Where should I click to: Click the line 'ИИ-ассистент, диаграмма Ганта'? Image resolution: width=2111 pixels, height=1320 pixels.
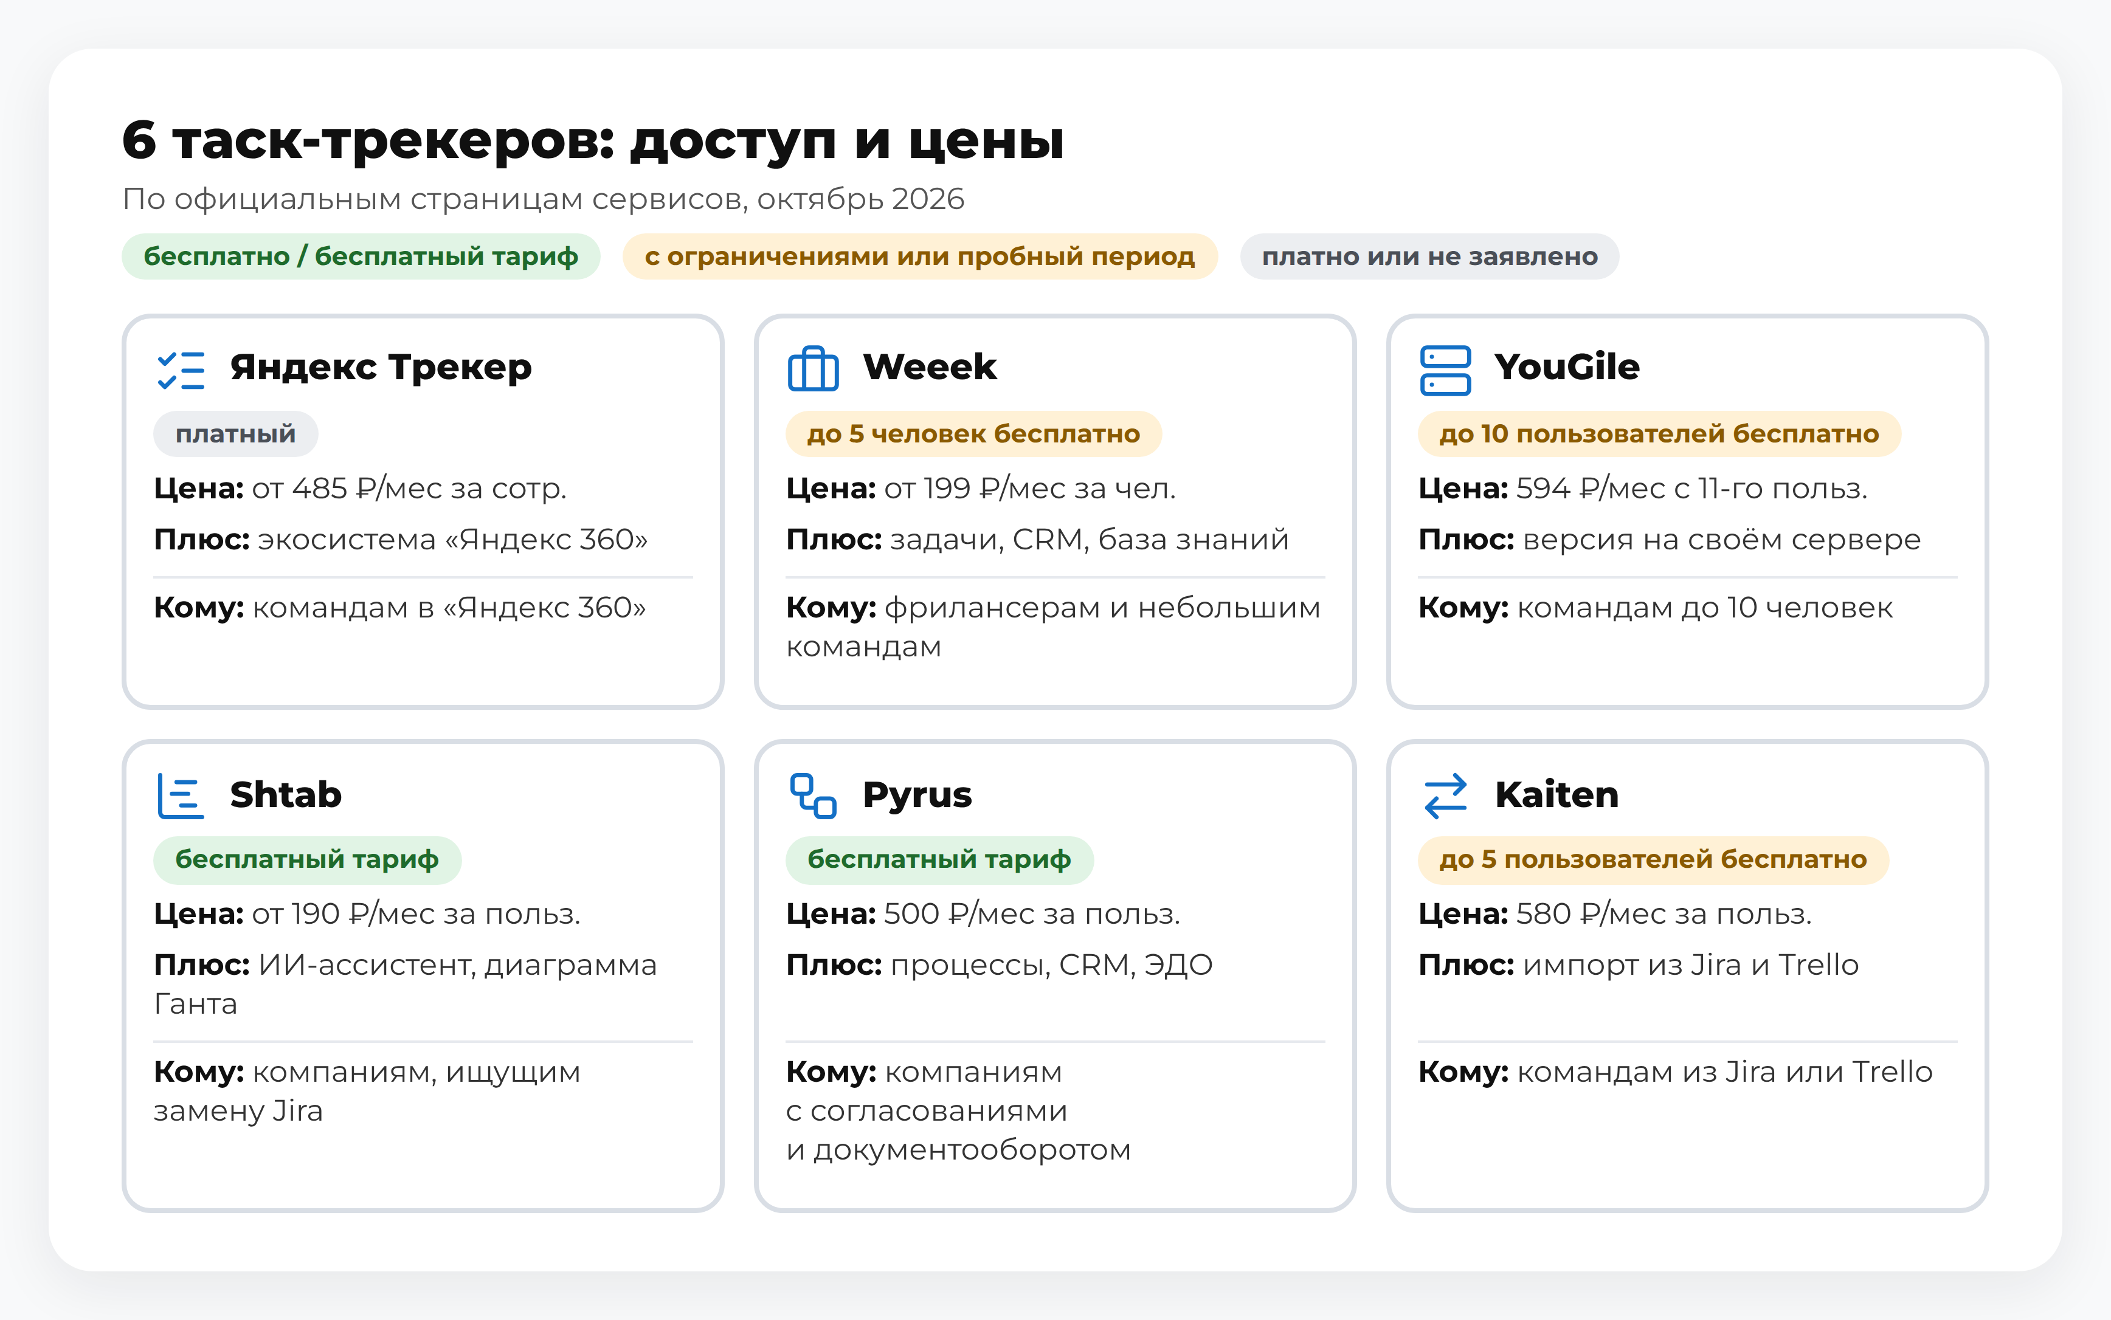click(x=406, y=985)
